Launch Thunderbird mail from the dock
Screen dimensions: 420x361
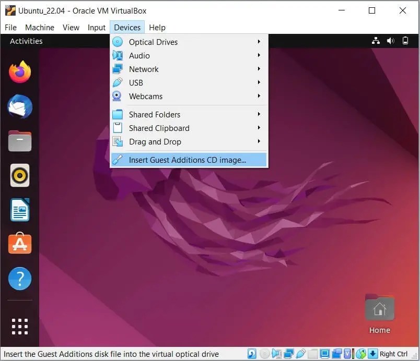(20, 107)
